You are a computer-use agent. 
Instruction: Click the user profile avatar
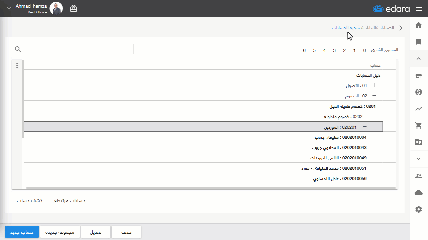(56, 8)
